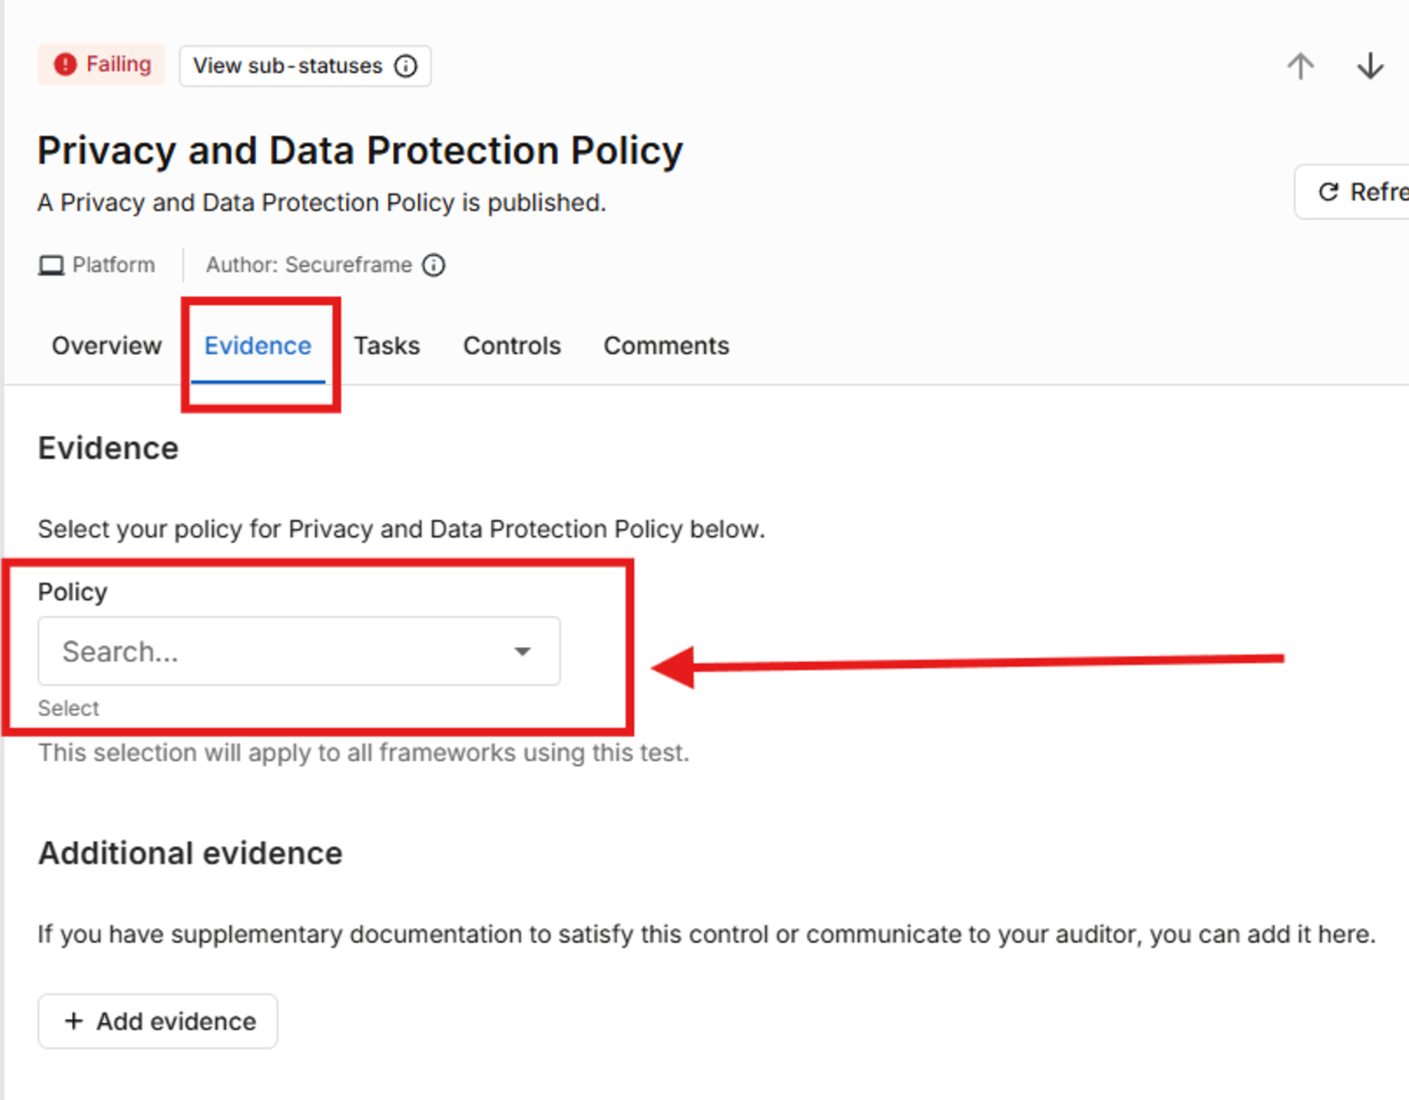Click the Author: Secureframe label
The width and height of the screenshot is (1409, 1100).
tap(309, 265)
